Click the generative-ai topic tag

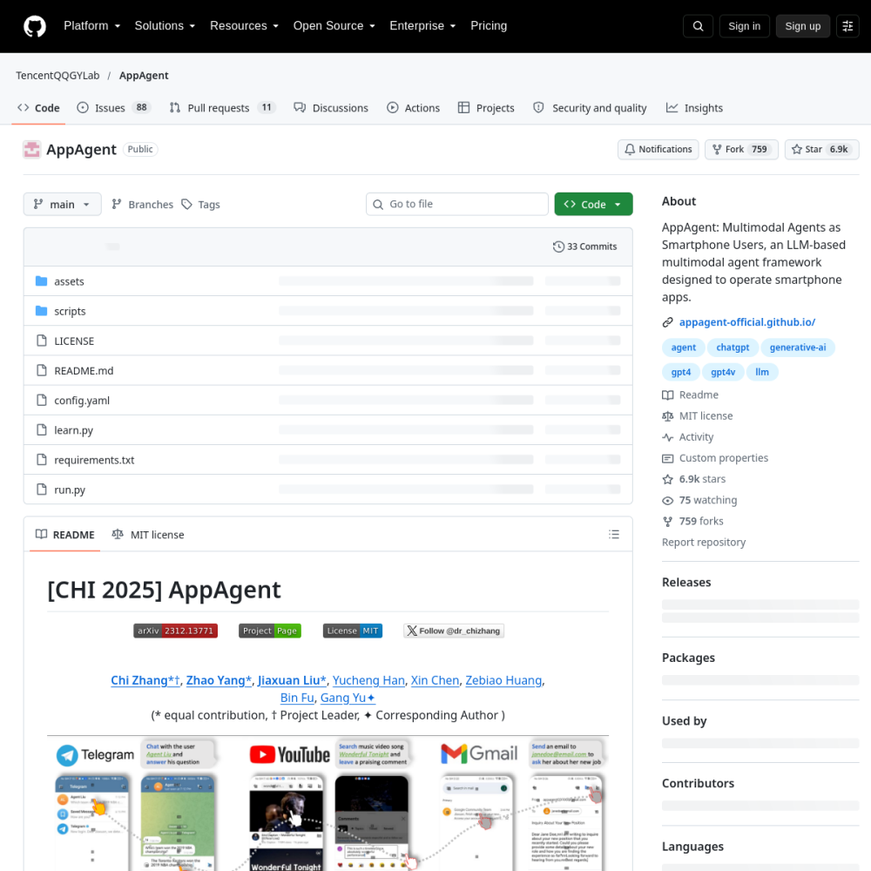(798, 348)
